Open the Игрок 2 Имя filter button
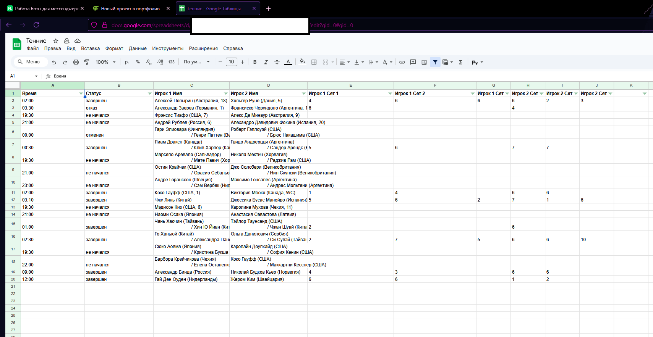The height and width of the screenshot is (337, 653). coord(304,94)
